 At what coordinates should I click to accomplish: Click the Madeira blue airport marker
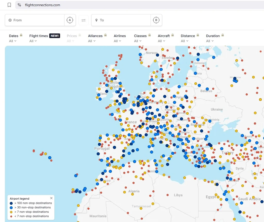pyautogui.click(x=76, y=176)
